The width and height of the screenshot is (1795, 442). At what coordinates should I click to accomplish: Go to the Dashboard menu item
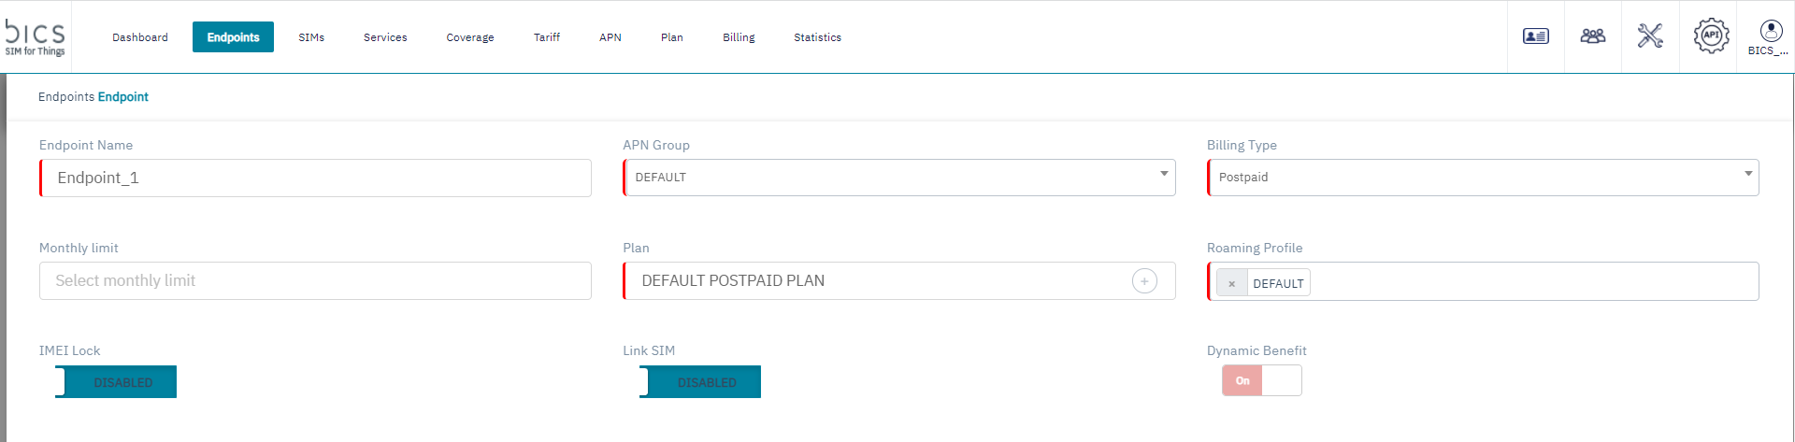[x=140, y=37]
